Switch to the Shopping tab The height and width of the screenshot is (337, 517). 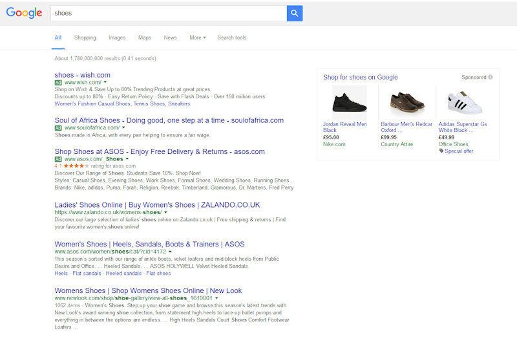pyautogui.click(x=85, y=38)
